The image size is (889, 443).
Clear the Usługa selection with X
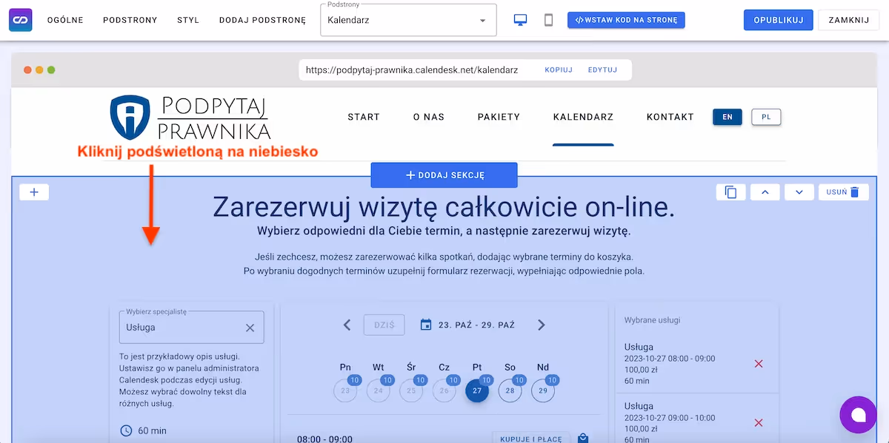pos(250,328)
